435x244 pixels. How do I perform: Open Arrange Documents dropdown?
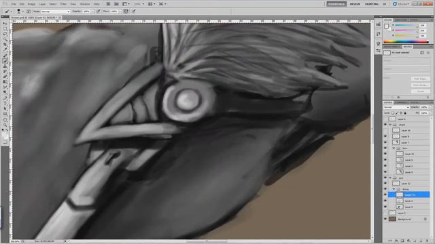pyautogui.click(x=151, y=4)
